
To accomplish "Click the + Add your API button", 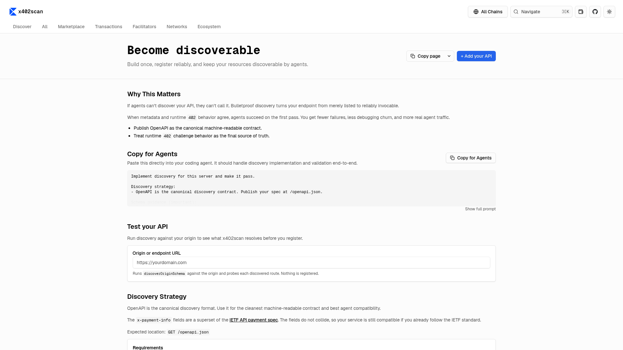I will 476,56.
